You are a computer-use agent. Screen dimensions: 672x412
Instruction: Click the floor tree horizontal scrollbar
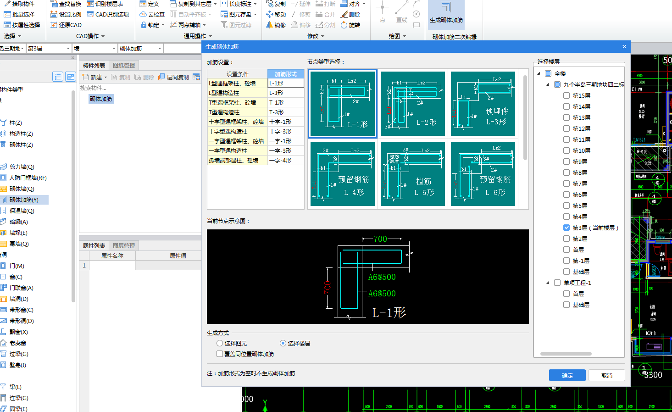(566, 354)
